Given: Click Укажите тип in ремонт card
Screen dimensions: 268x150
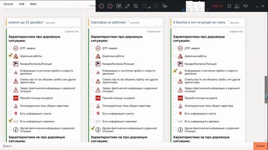Looking at the screenshot, I should (72, 32).
